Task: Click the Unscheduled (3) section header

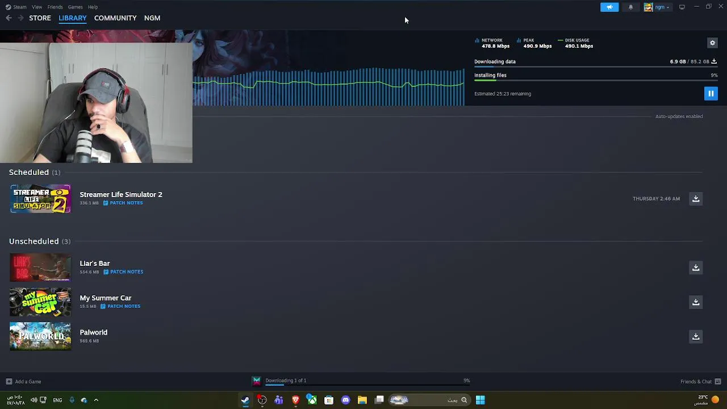Action: tap(40, 241)
